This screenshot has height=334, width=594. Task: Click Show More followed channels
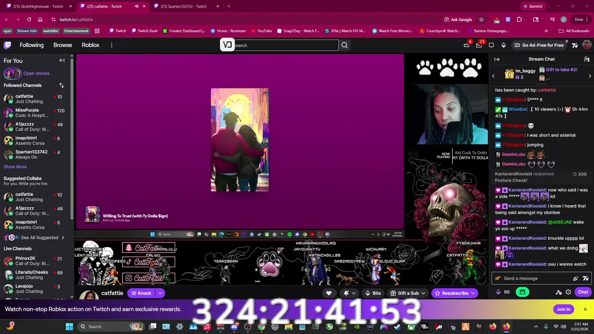pyautogui.click(x=15, y=167)
